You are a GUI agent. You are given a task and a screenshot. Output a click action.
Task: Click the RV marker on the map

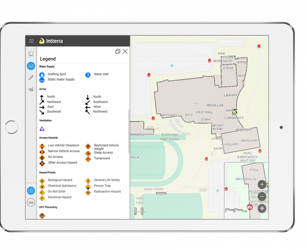[x=250, y=207]
